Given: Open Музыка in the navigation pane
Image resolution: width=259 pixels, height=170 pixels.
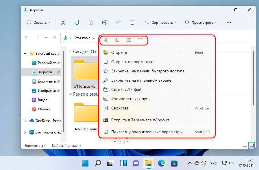Looking at the screenshot, I should click(44, 109).
